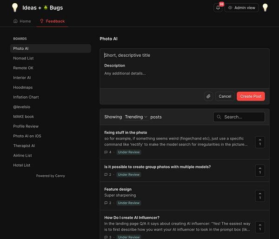Viewport: 279px width, 239px height.
Task: Upvote the group photos post
Action: point(260,171)
